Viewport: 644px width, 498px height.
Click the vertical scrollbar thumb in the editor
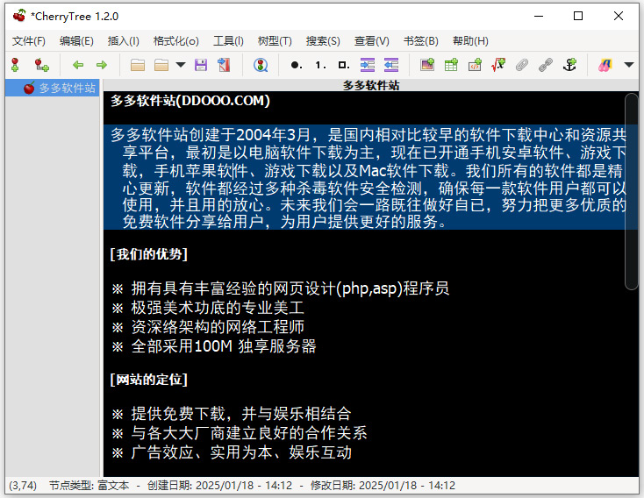(x=631, y=192)
